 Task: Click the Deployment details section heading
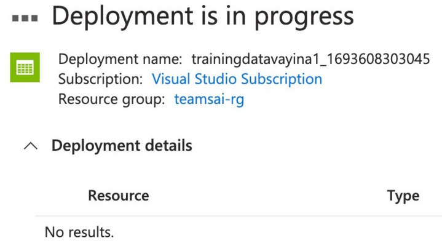click(x=122, y=146)
